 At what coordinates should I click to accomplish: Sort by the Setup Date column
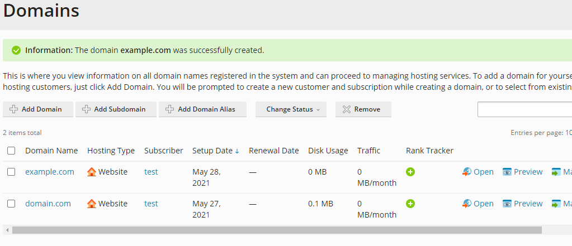[212, 151]
